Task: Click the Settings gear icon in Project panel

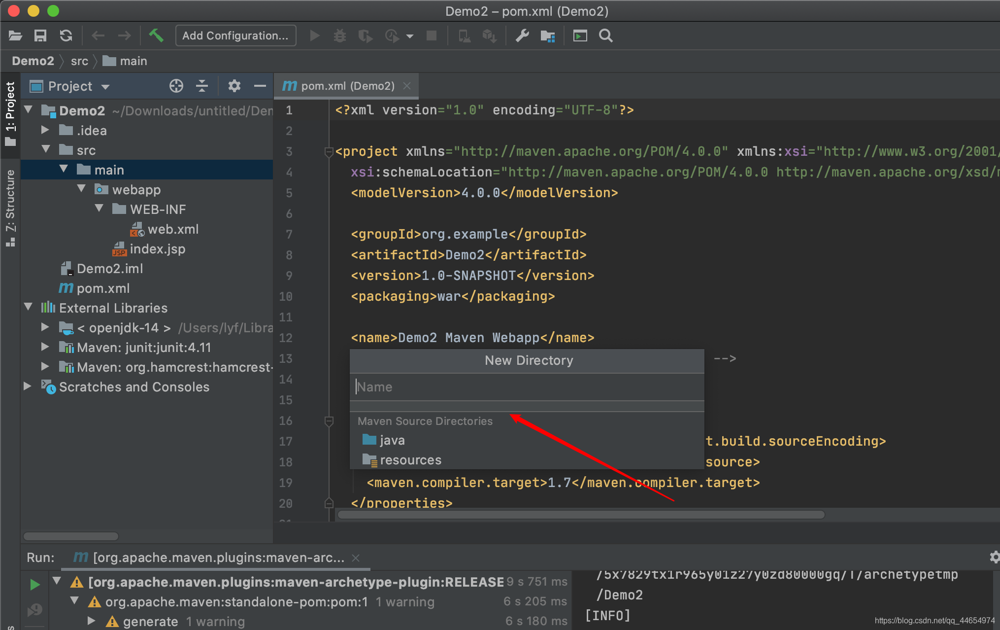Action: (x=235, y=86)
